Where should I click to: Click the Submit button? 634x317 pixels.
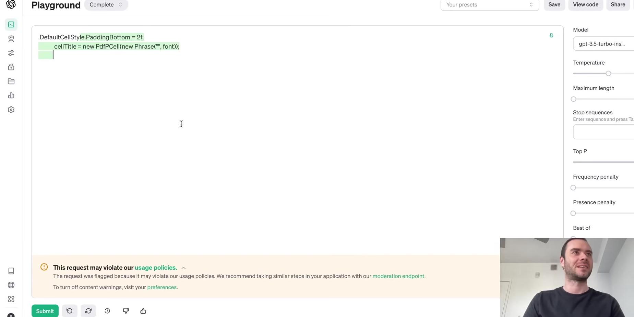click(x=45, y=311)
